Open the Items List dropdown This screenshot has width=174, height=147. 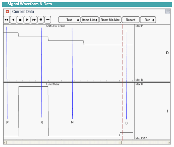[90, 20]
